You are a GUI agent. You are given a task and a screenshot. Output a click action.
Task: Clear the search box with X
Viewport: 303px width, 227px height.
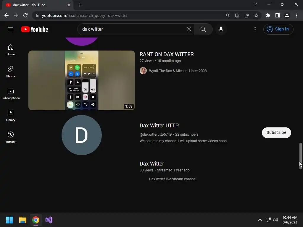(x=189, y=29)
